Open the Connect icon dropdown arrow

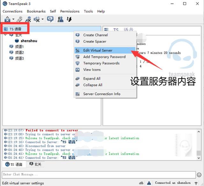(13, 19)
